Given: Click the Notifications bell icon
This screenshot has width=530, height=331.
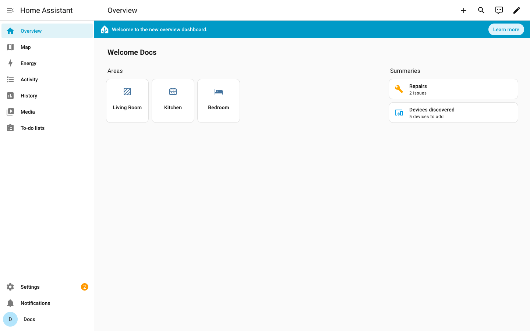Looking at the screenshot, I should tap(10, 303).
